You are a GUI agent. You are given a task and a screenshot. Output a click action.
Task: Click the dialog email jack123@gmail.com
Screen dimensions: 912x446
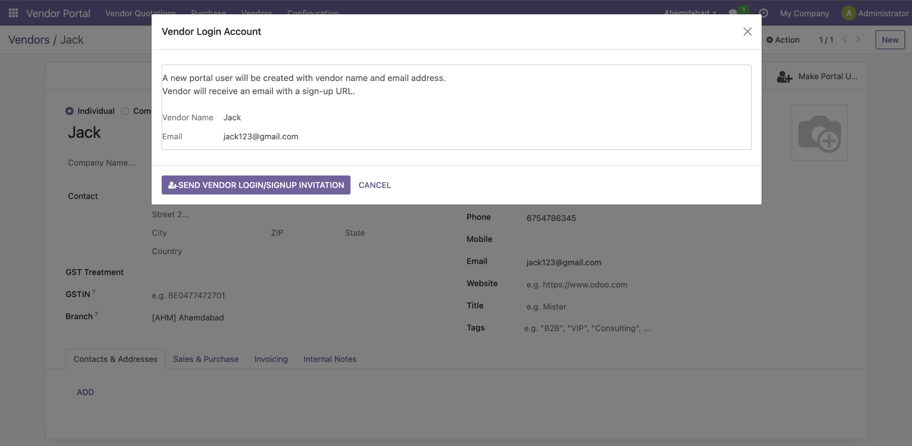(261, 137)
